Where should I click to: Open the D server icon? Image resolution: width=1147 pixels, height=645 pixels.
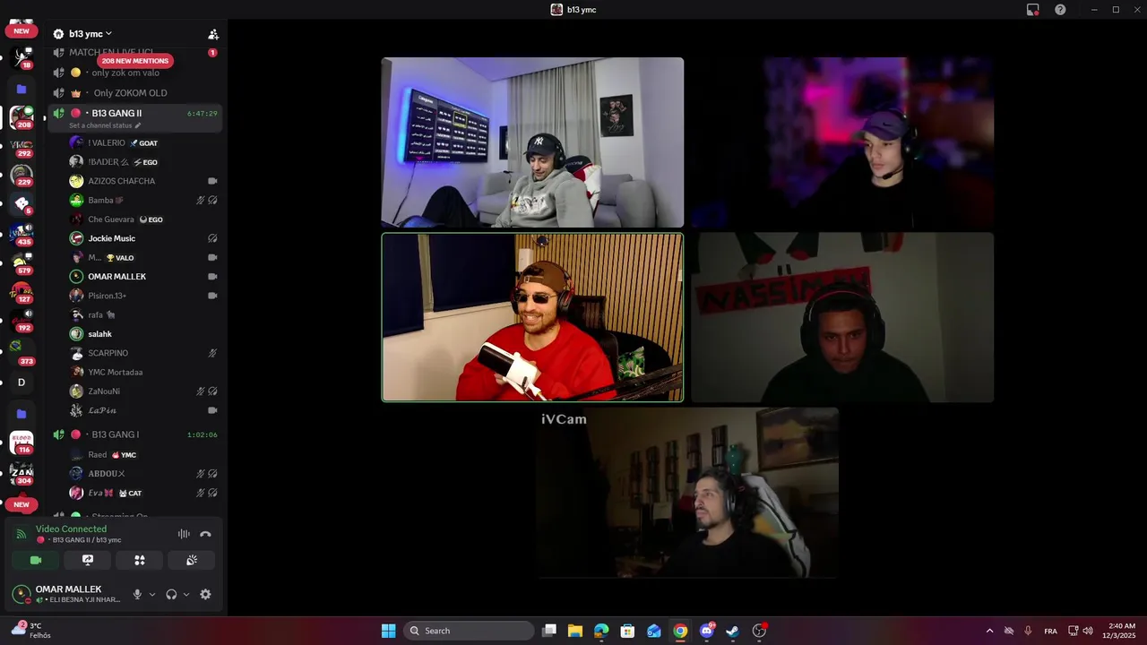point(22,383)
